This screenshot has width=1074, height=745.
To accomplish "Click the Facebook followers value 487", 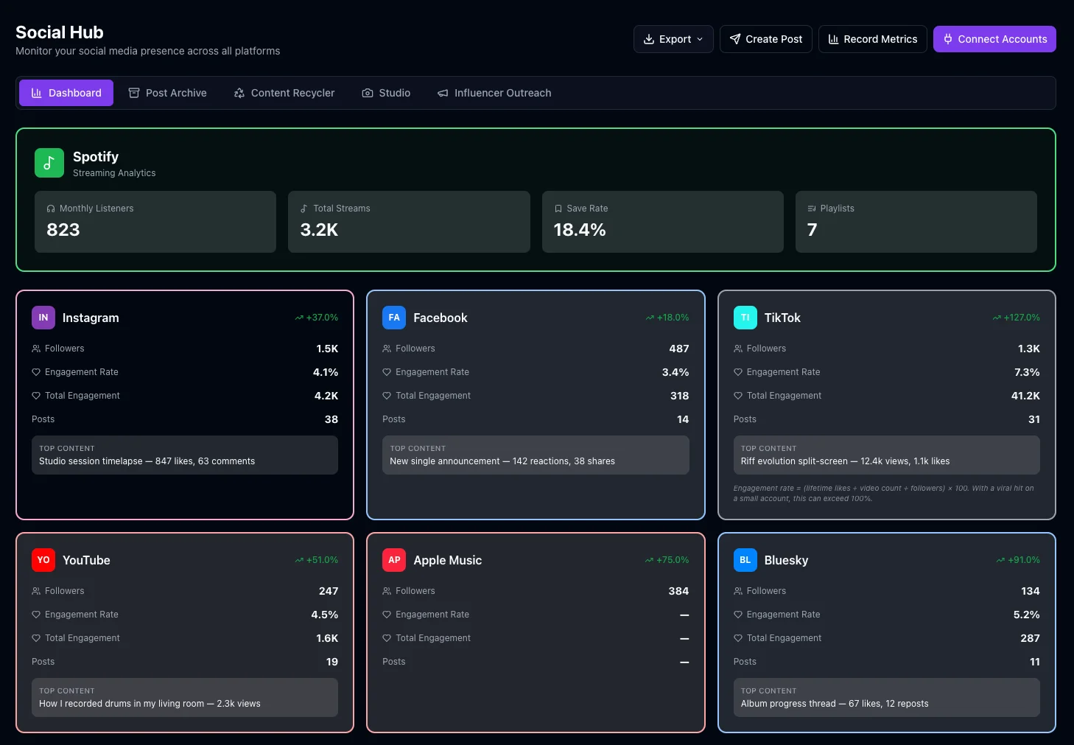I will [679, 349].
